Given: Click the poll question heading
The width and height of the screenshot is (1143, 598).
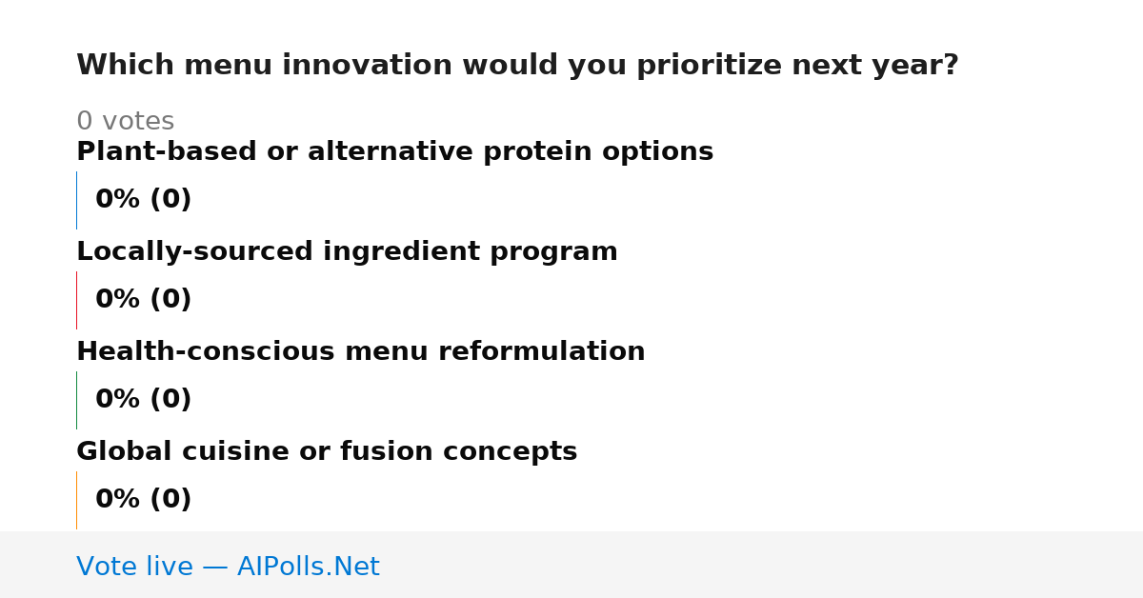Looking at the screenshot, I should (x=517, y=66).
